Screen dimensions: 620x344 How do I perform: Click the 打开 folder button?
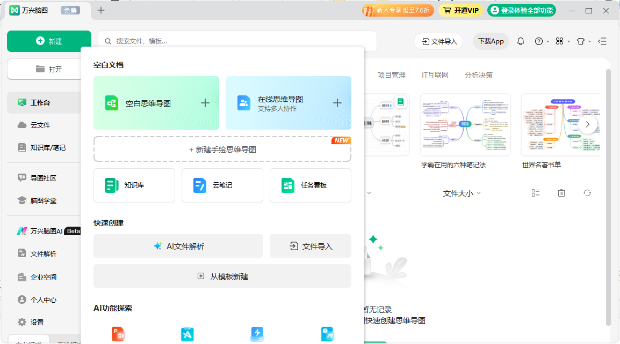[x=44, y=69]
